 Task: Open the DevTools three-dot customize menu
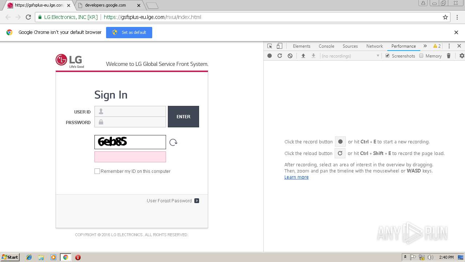pos(449,46)
